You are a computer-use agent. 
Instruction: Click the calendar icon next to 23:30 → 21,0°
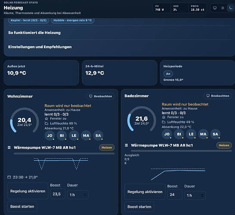point(9,177)
